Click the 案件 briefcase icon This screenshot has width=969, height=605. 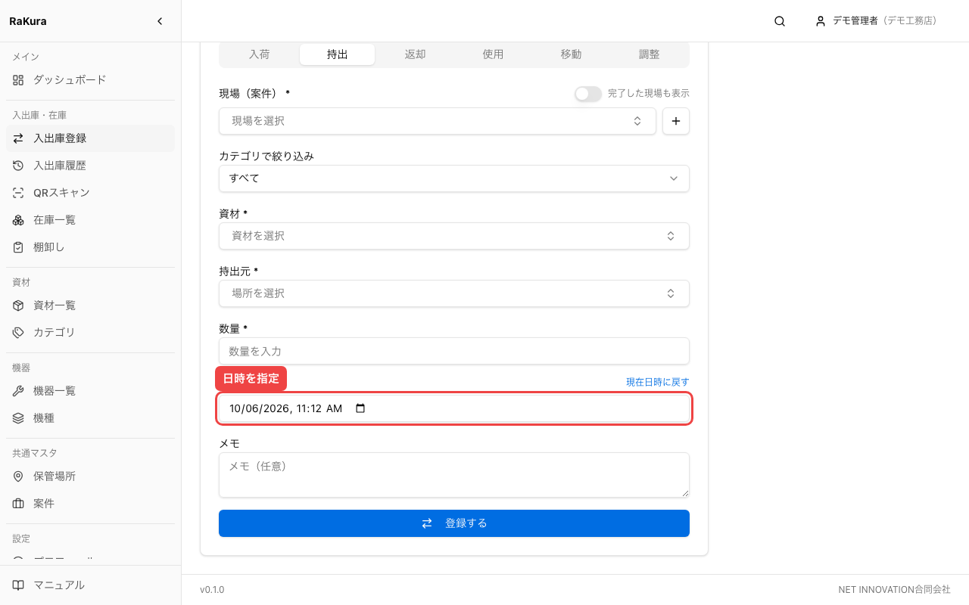[x=18, y=504]
